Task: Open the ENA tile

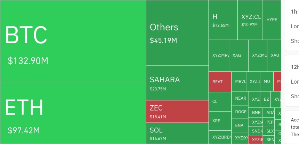Action: pos(240,125)
